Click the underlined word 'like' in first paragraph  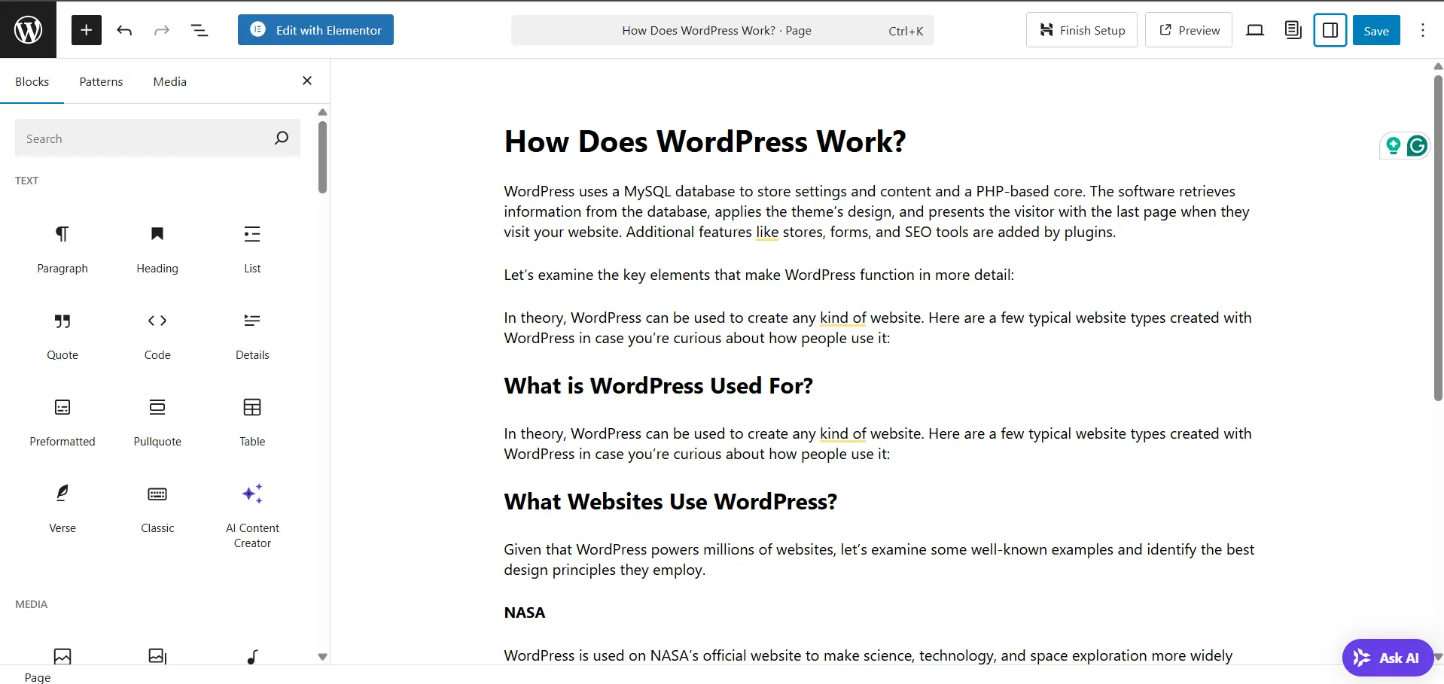pyautogui.click(x=767, y=232)
